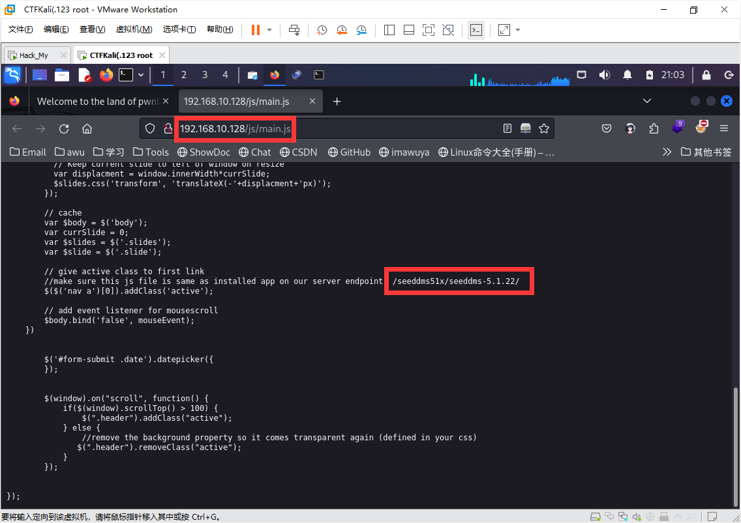Open the 虚拟机(M) menu
This screenshot has width=741, height=523.
point(134,29)
